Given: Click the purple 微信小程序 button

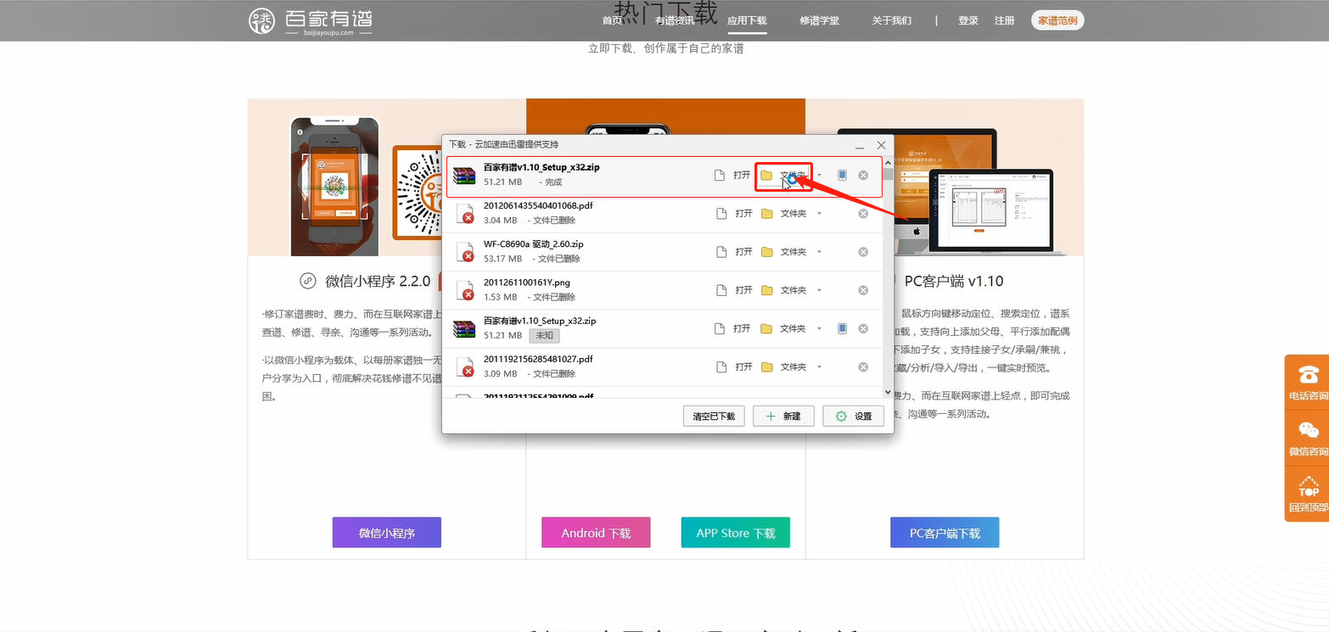Looking at the screenshot, I should 387,533.
